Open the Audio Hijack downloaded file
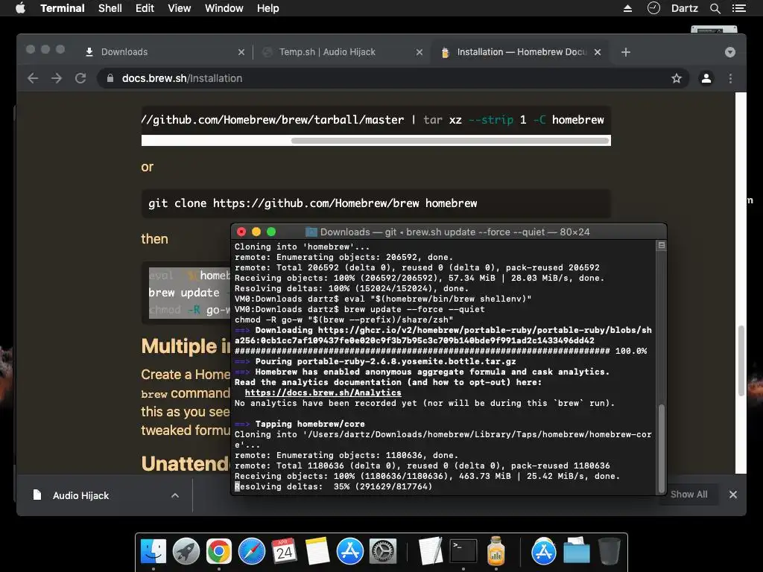The width and height of the screenshot is (763, 572). pos(80,495)
